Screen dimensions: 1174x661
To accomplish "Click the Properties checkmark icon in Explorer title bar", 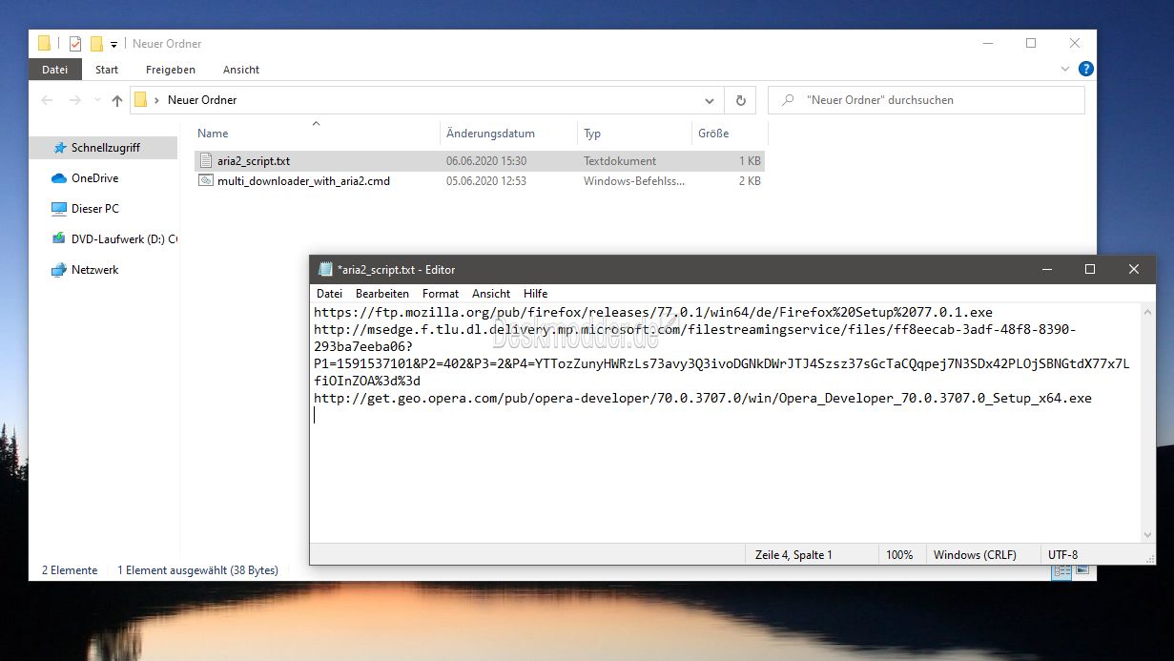I will pyautogui.click(x=75, y=43).
